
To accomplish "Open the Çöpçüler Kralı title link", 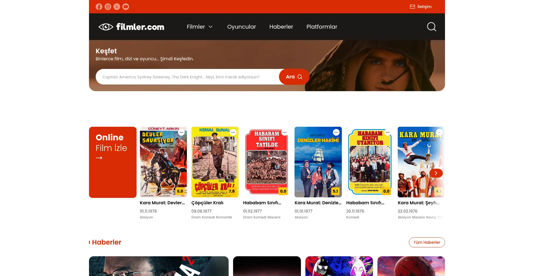I will pos(207,203).
